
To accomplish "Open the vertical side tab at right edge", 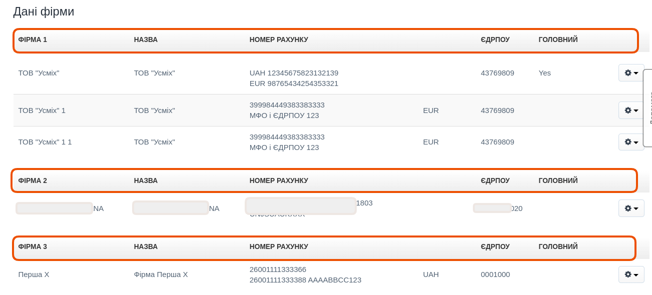I will (x=648, y=108).
